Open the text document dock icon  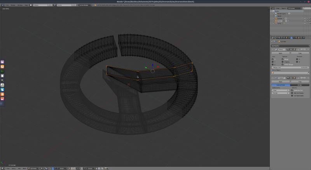(2, 76)
